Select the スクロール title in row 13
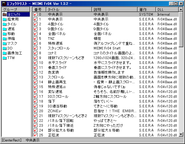The image size is (185, 144). click(x=56, y=77)
